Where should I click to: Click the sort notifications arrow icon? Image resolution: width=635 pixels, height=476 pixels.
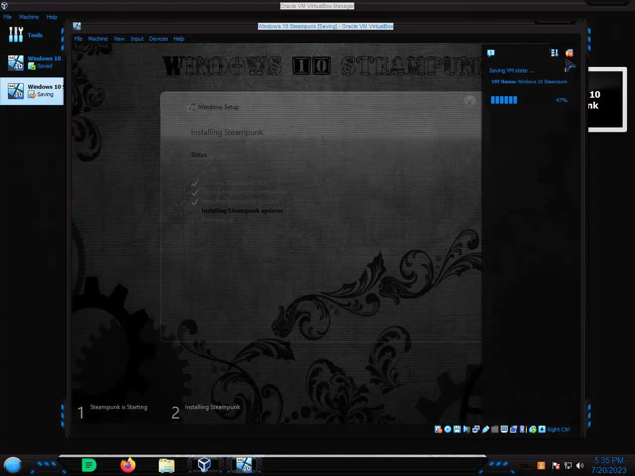555,53
